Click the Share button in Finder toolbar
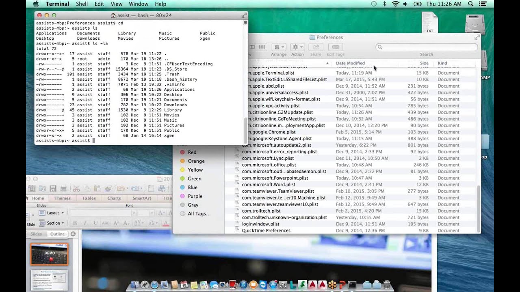Image resolution: width=520 pixels, height=292 pixels. coord(316,47)
